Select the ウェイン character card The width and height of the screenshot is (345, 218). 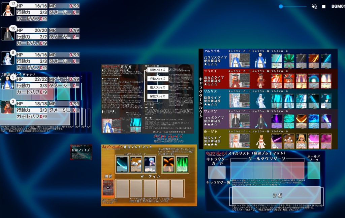[240, 121]
